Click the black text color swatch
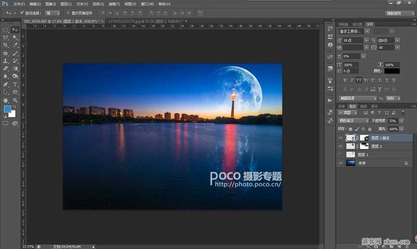 click(x=392, y=71)
